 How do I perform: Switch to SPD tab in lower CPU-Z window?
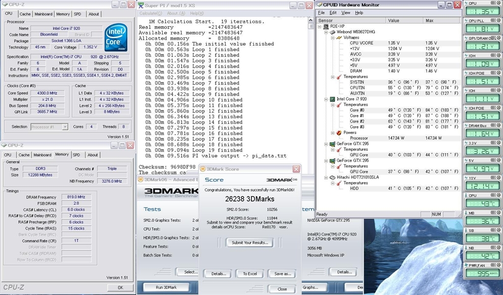76,155
